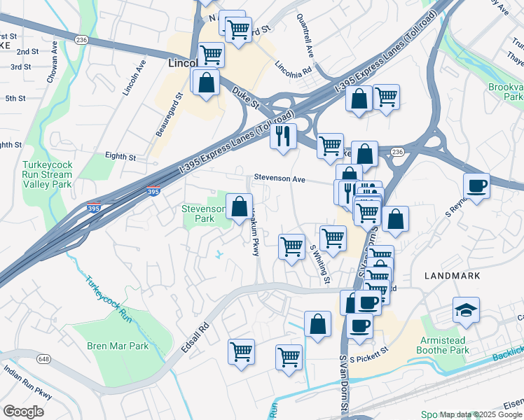Select the shopping bag marker west of S Pickett St
Image resolution: width=524 pixels, height=420 pixels.
click(x=317, y=324)
